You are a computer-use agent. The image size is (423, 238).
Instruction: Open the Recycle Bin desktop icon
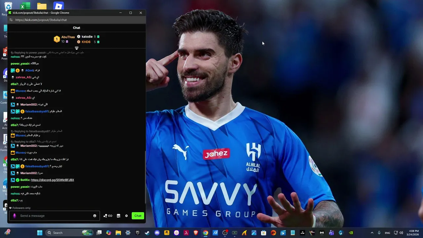click(8, 7)
